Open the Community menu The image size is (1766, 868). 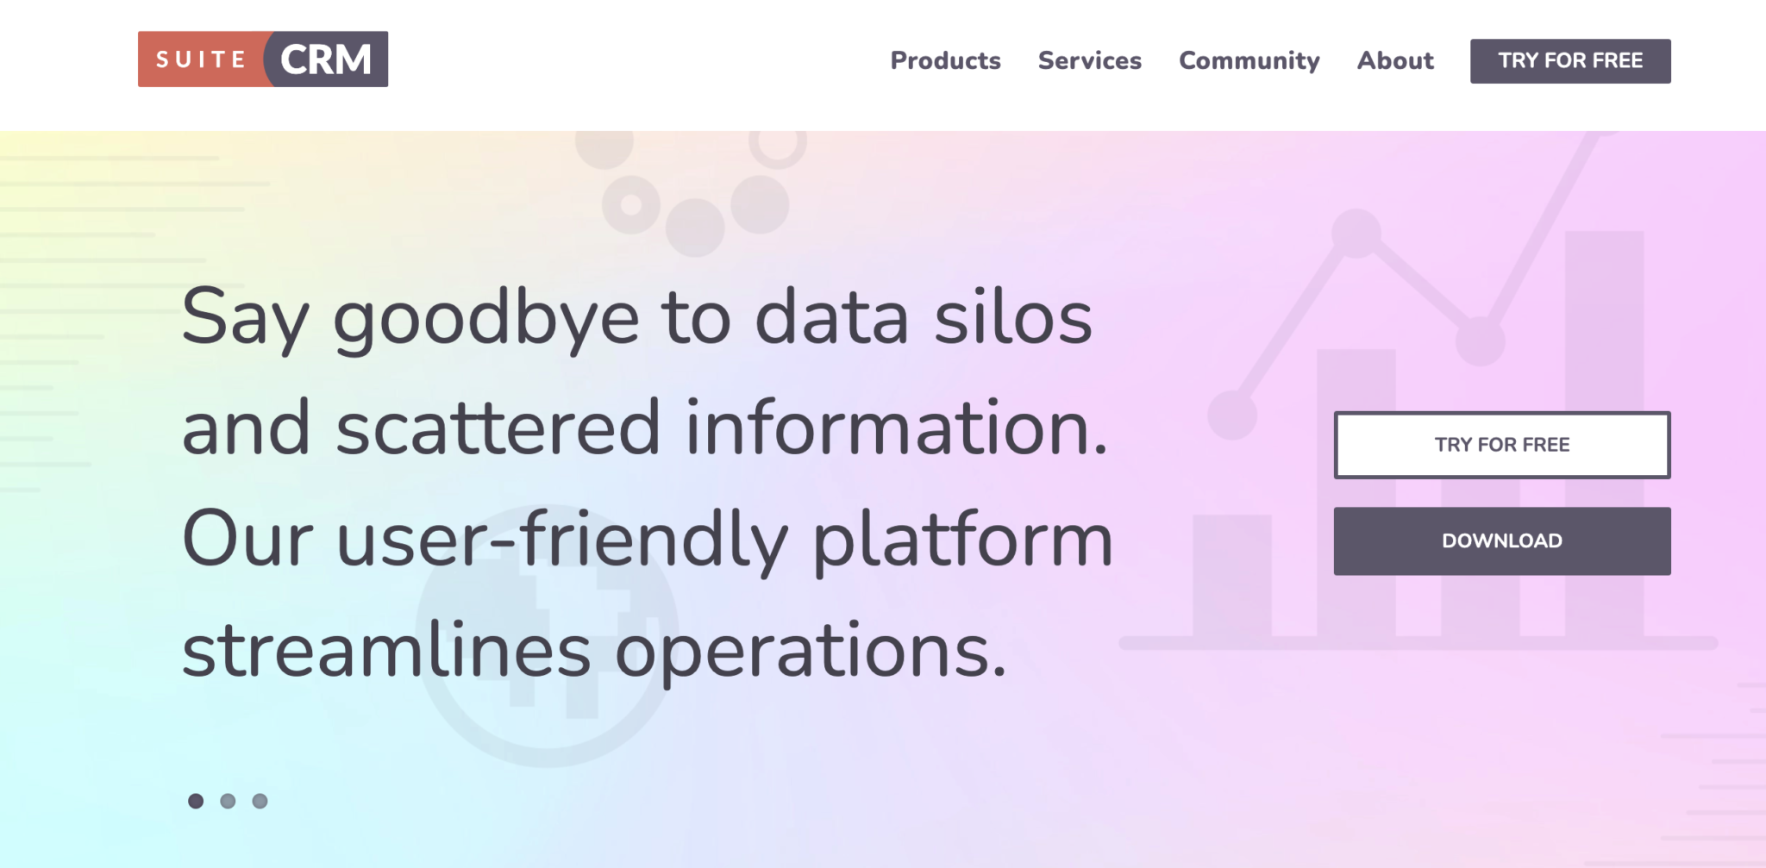tap(1249, 60)
